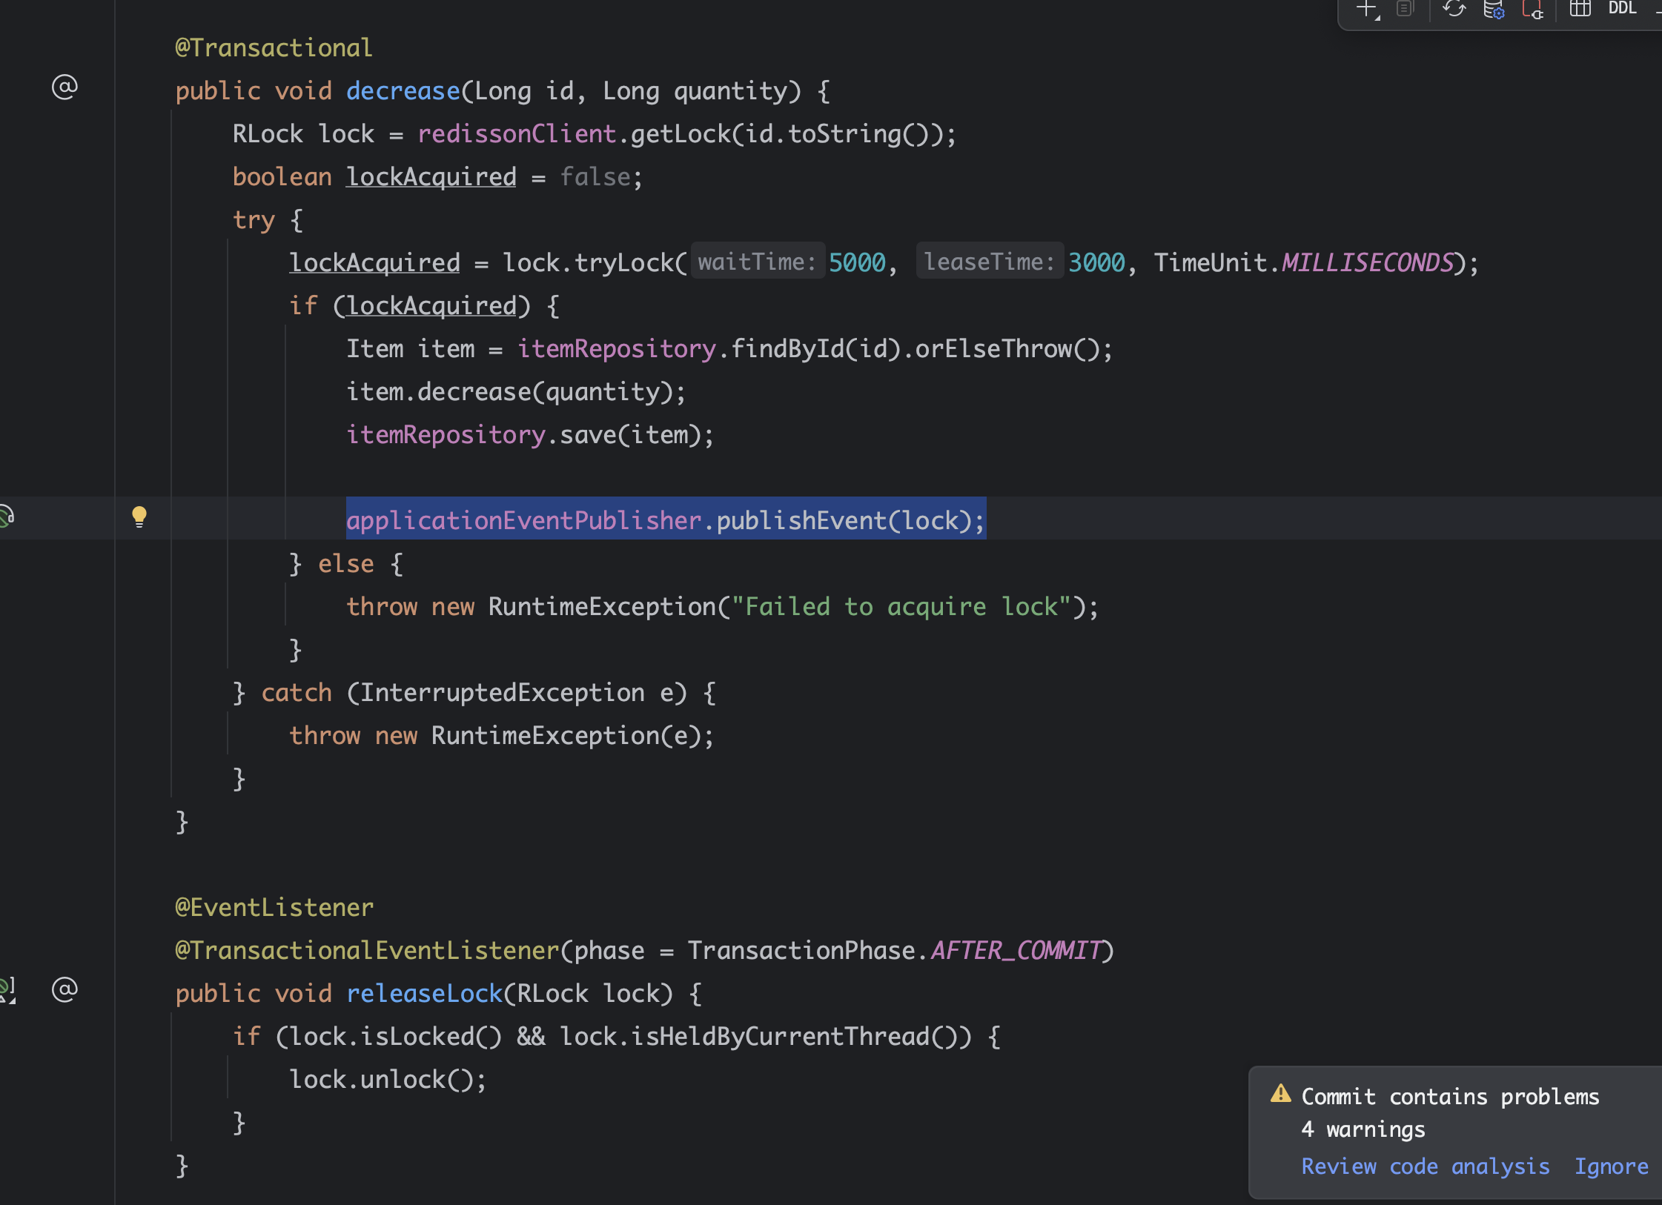
Task: Click the @ gutter icon beside decrease method
Action: (x=64, y=87)
